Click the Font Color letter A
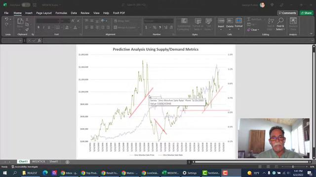The height and width of the screenshot is (177, 316). coord(75,28)
